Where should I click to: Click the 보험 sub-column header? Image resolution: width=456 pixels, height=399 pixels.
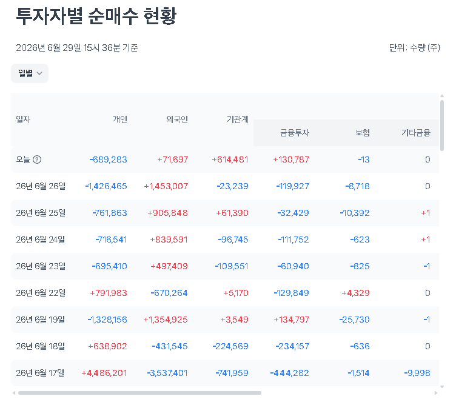(x=363, y=133)
